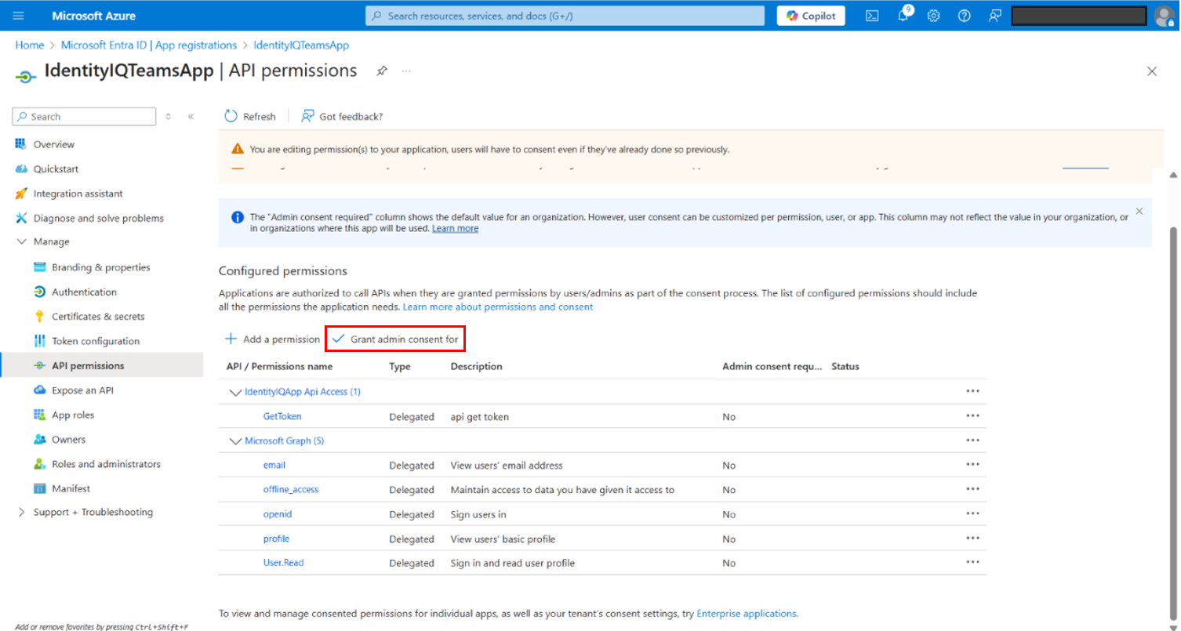Open the notifications bell
Viewport: 1181px width, 631px height.
903,16
